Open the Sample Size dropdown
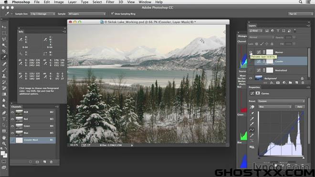This screenshot has height=177, width=315. [x=42, y=14]
